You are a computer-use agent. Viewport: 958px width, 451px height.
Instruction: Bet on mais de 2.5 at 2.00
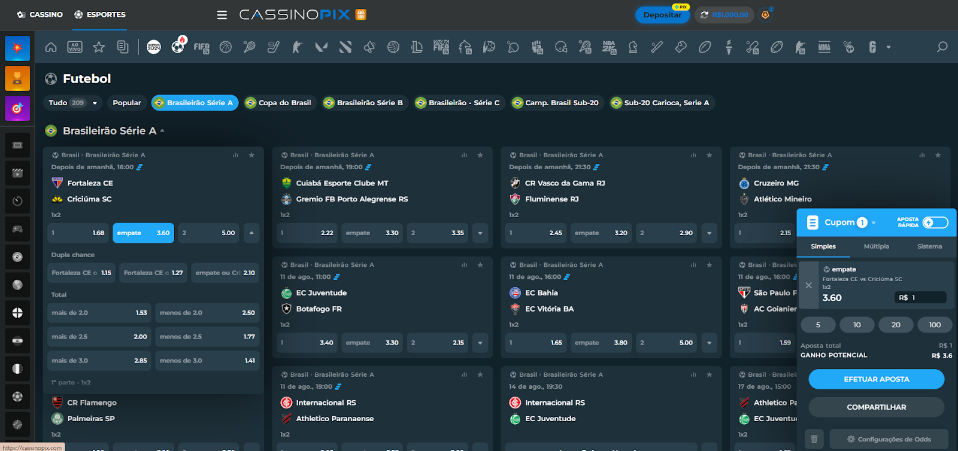(99, 337)
